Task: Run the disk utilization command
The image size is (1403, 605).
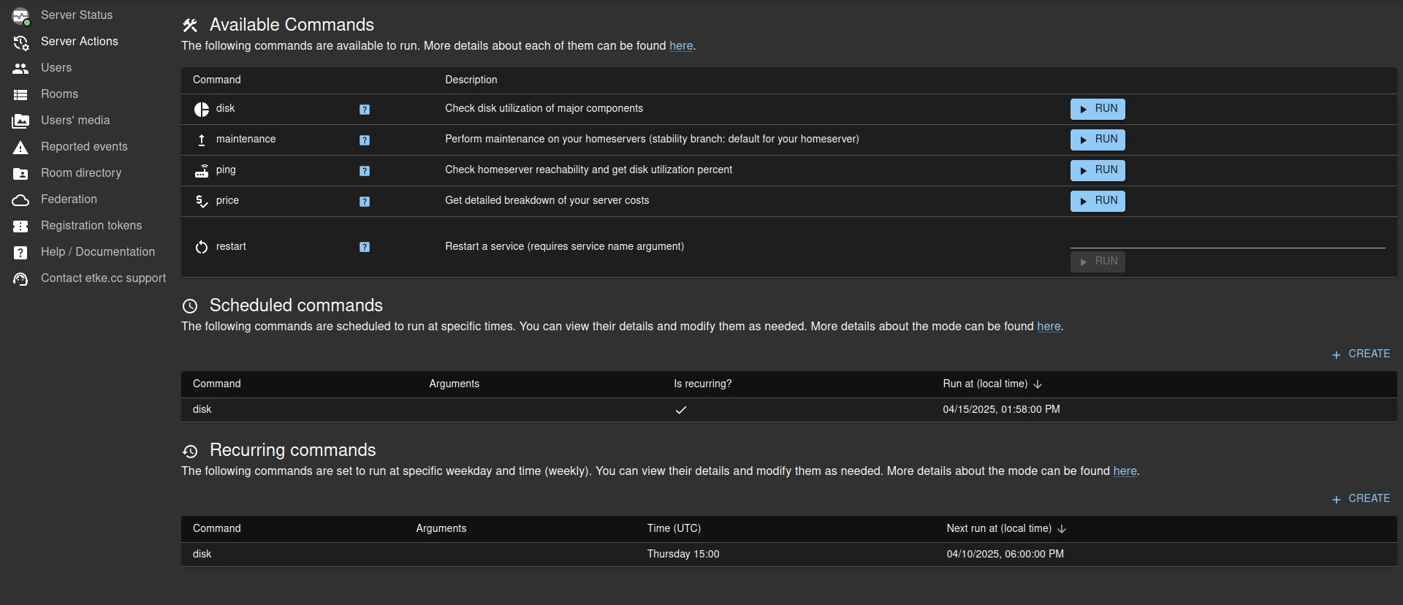Action: (x=1097, y=109)
